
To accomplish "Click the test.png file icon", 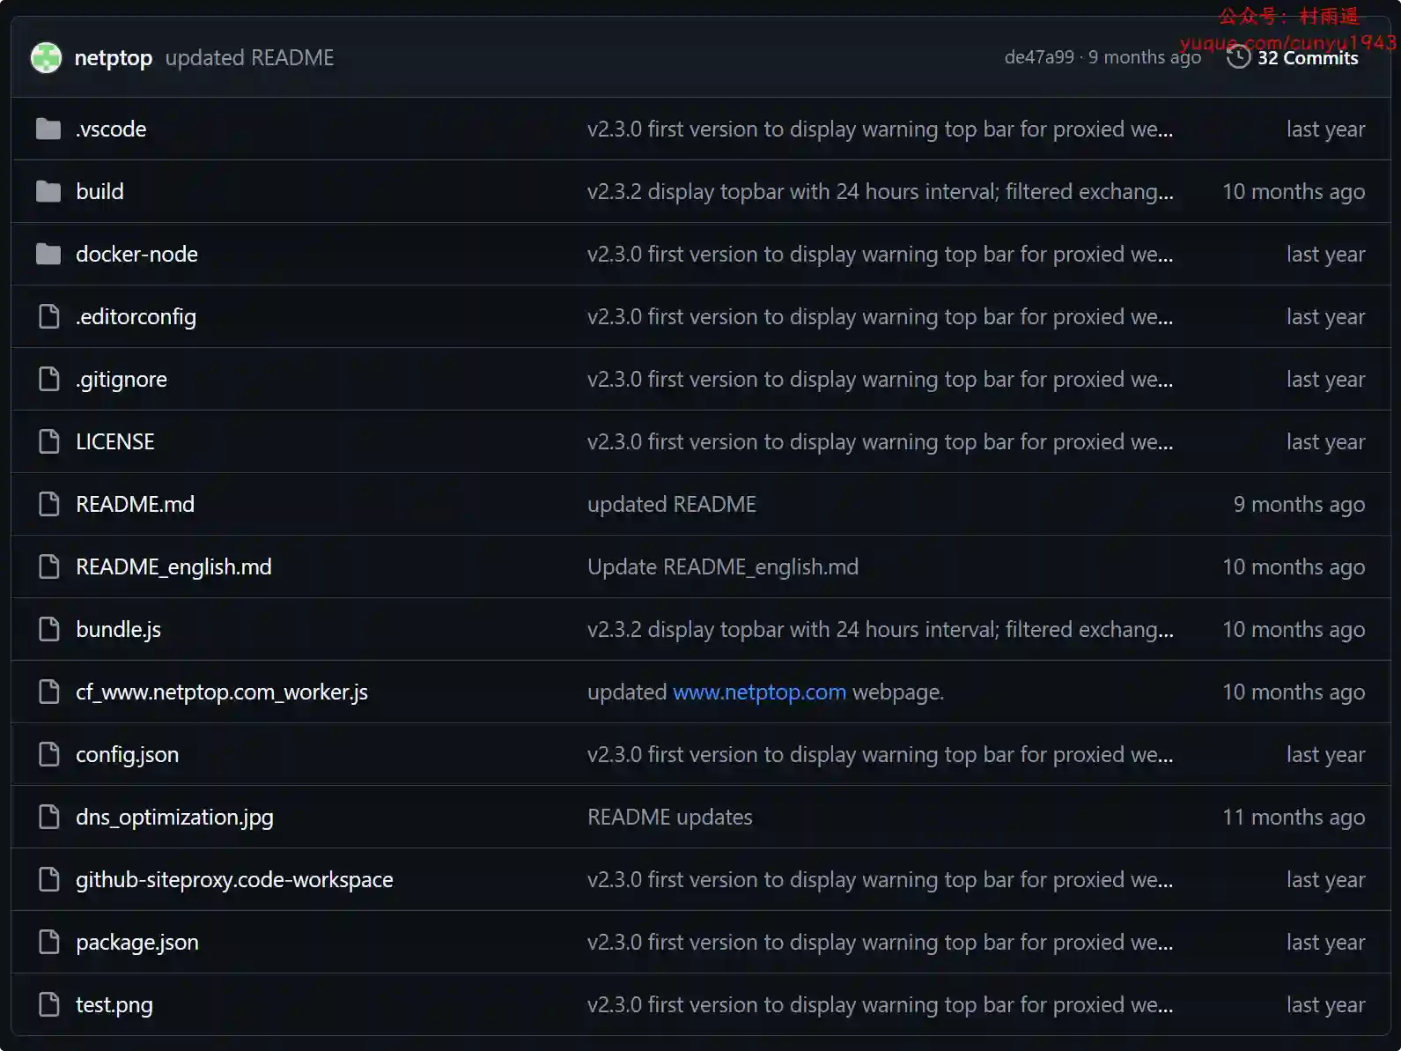I will tap(49, 1004).
